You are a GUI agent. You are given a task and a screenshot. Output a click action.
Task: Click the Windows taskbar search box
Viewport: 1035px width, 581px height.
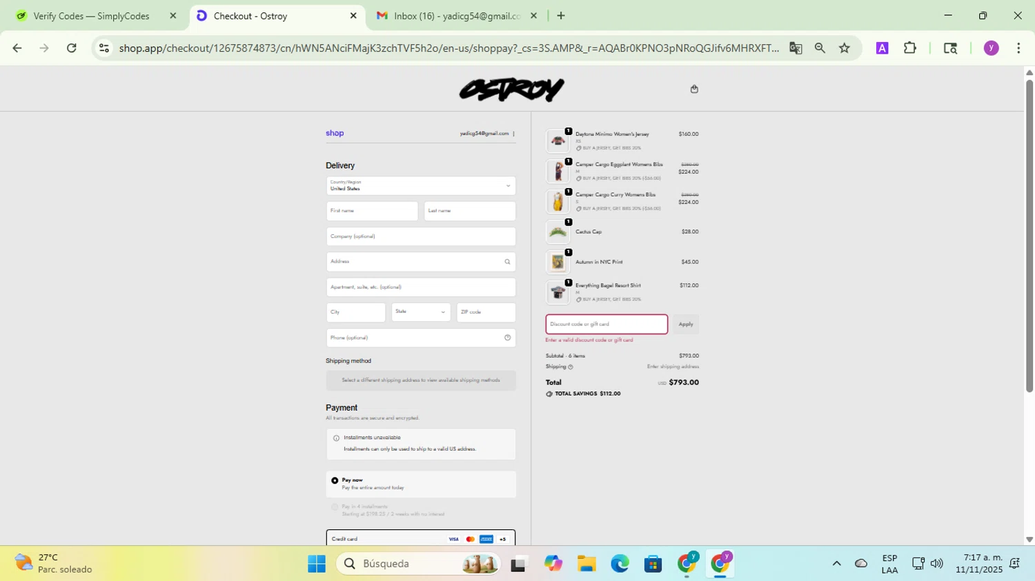pyautogui.click(x=419, y=564)
